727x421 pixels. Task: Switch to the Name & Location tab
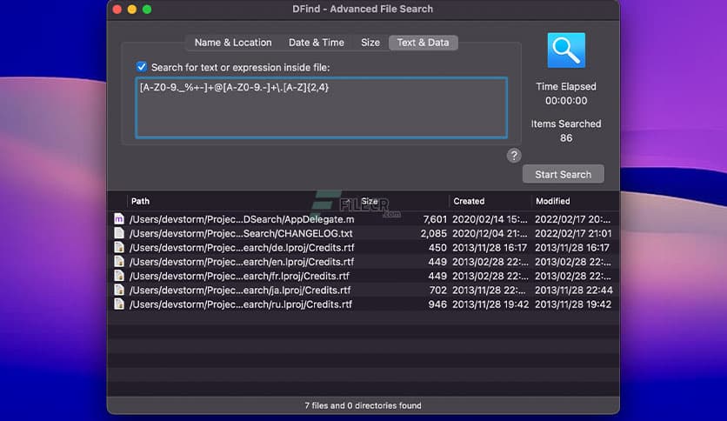click(x=233, y=43)
